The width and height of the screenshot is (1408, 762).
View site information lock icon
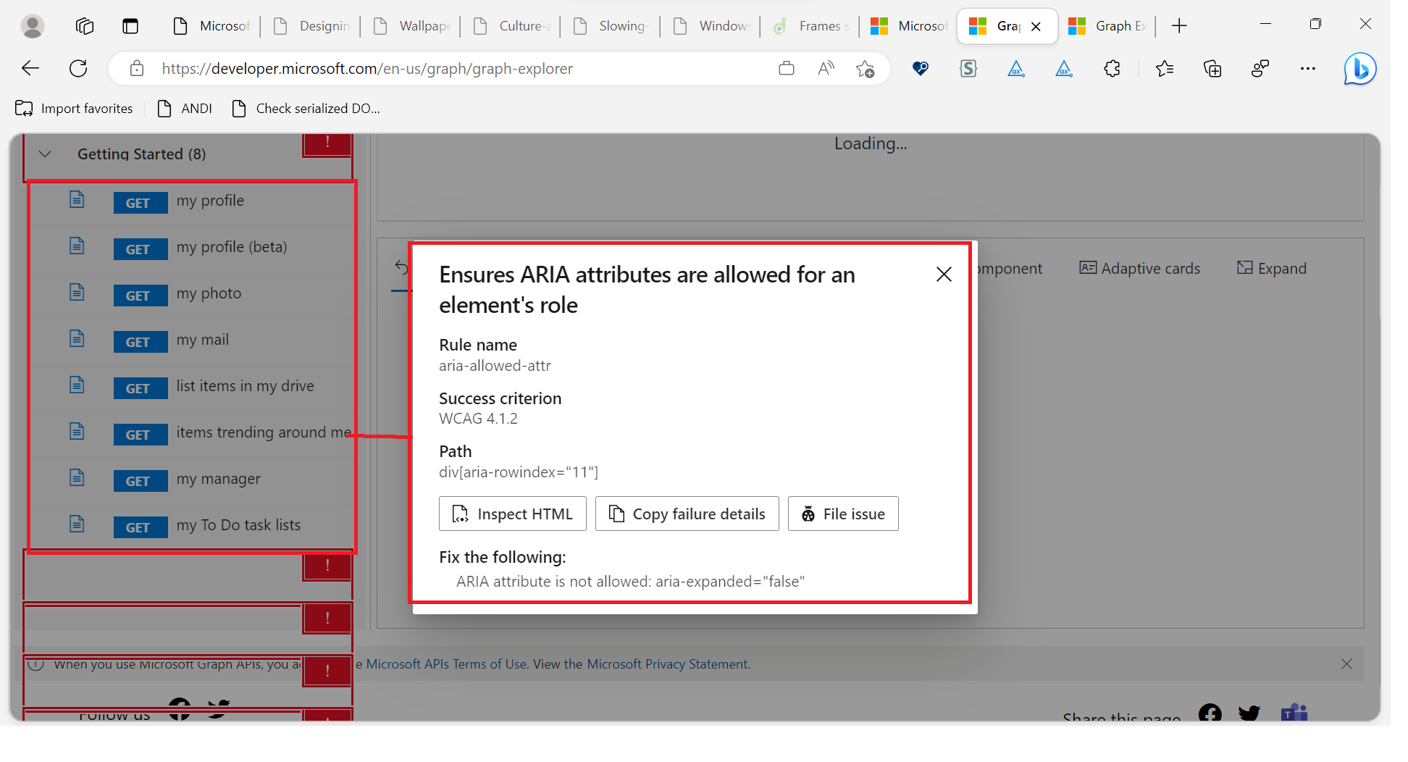[x=137, y=69]
